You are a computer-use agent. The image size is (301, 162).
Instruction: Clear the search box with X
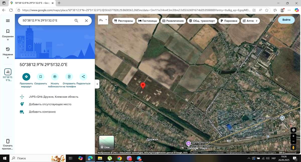tap(86, 21)
